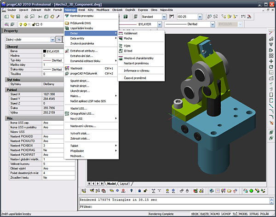Toggle MODEL space in status bar
The image size is (276, 217).
click(x=243, y=214)
